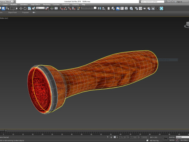Click the favorites star icon

point(172,2)
